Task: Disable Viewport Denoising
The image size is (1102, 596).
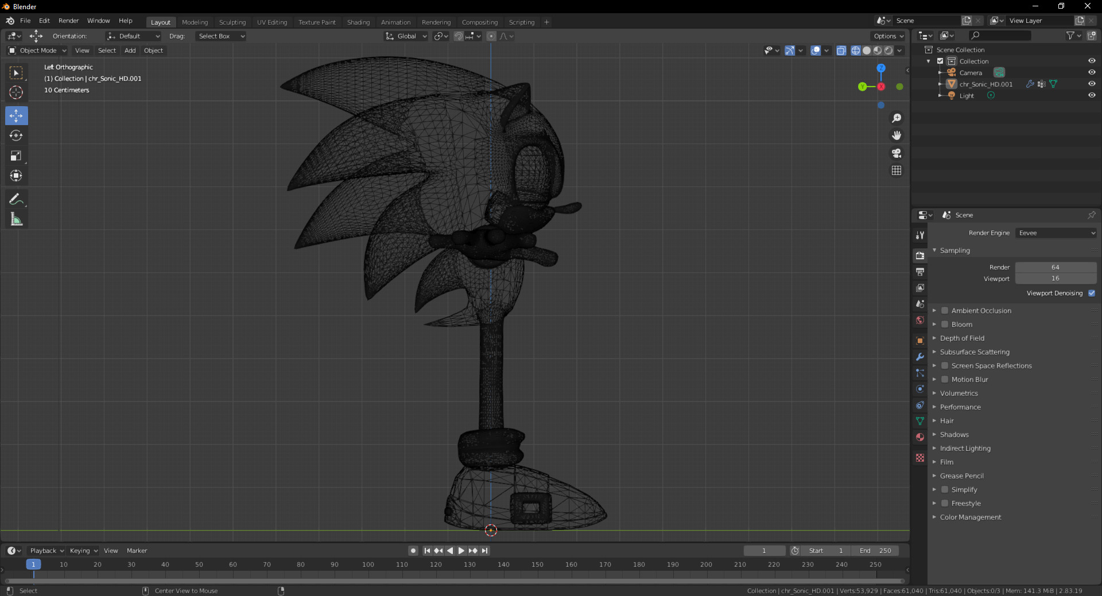Action: coord(1092,293)
